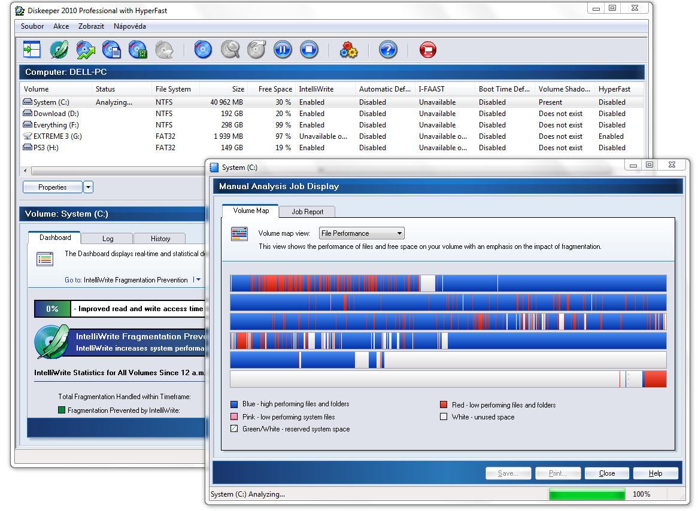698x511 pixels.
Task: Open the Nápověda menu
Action: coord(129,26)
